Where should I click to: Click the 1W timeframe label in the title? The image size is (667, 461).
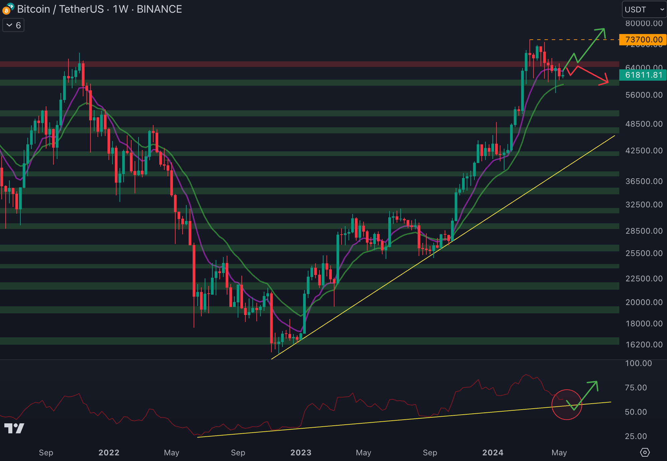click(x=120, y=9)
